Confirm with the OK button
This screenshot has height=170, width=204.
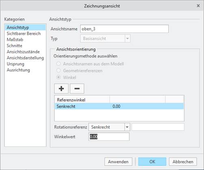pyautogui.click(x=152, y=161)
